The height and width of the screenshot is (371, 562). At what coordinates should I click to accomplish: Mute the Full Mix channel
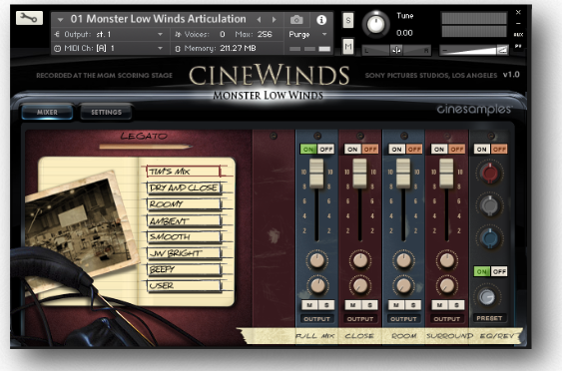[309, 305]
